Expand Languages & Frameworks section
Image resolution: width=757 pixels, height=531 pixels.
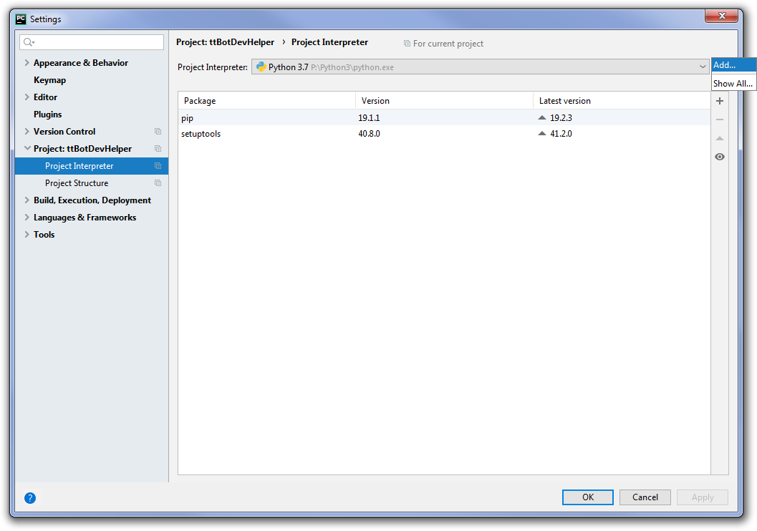27,217
